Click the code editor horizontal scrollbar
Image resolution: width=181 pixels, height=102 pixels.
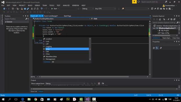pos(85,77)
